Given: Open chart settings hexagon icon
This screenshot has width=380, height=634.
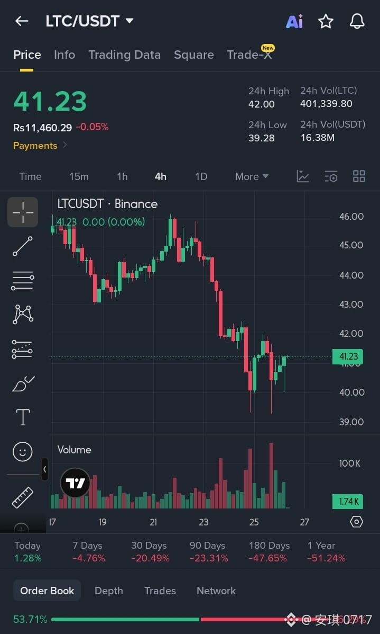Looking at the screenshot, I should point(357,522).
